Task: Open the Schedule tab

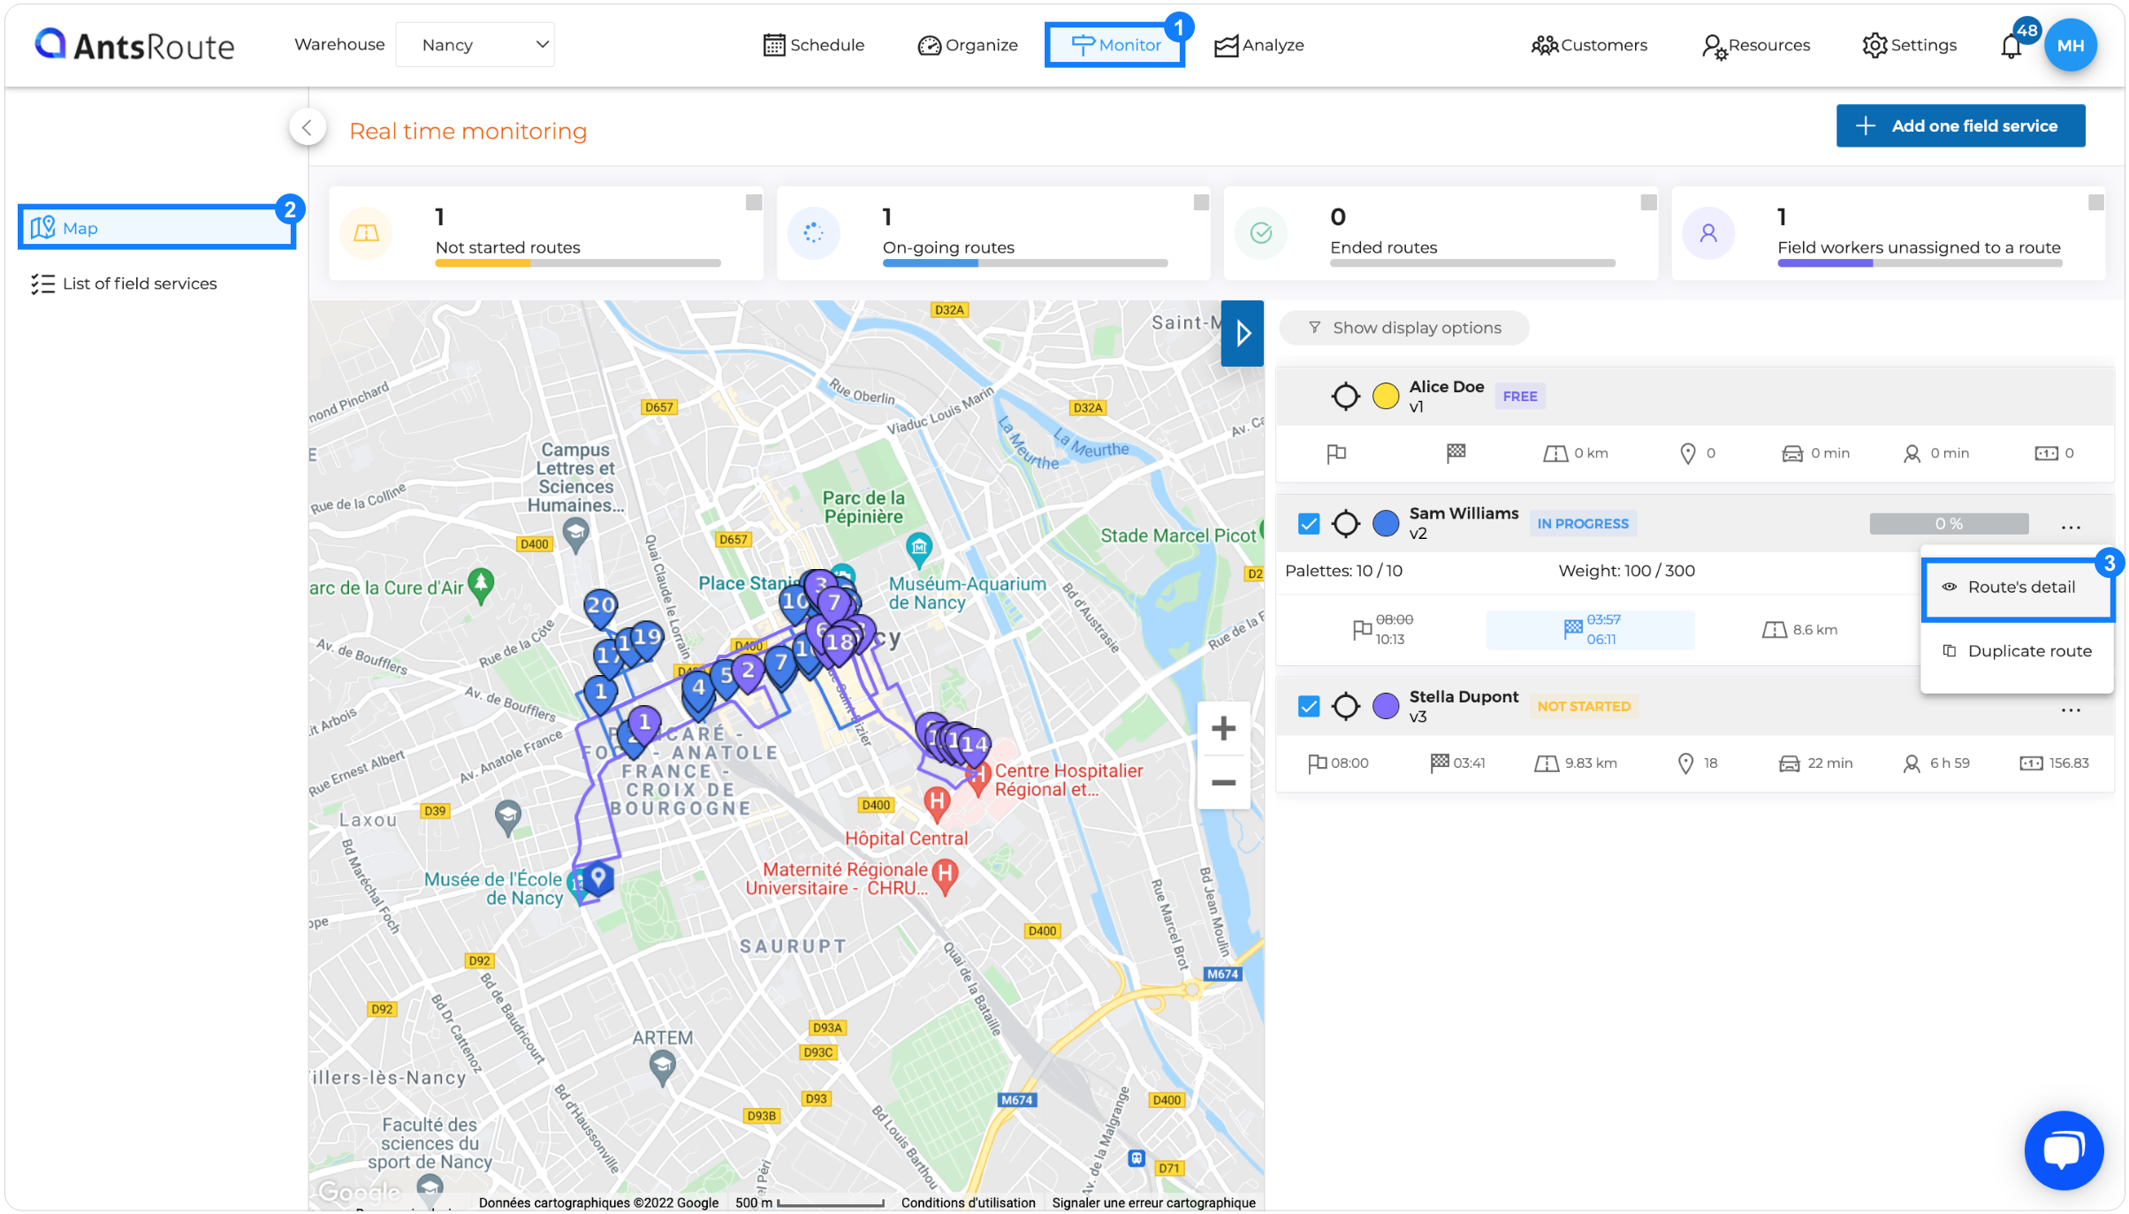Action: tap(813, 45)
